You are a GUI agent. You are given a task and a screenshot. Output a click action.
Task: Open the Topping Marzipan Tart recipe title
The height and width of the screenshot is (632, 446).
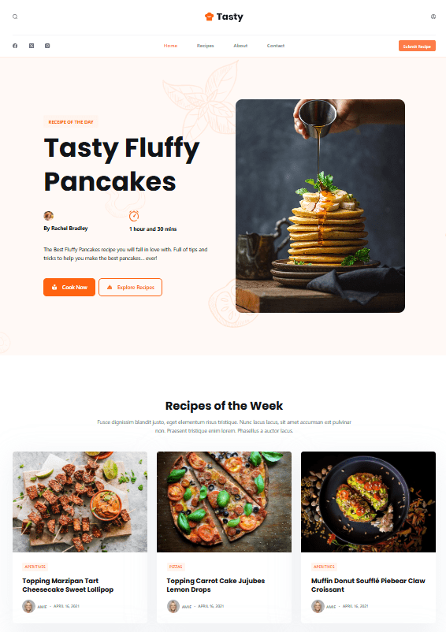click(x=68, y=586)
